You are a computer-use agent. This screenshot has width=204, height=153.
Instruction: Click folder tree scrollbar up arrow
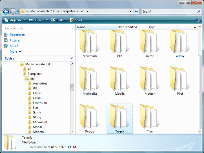(72, 64)
